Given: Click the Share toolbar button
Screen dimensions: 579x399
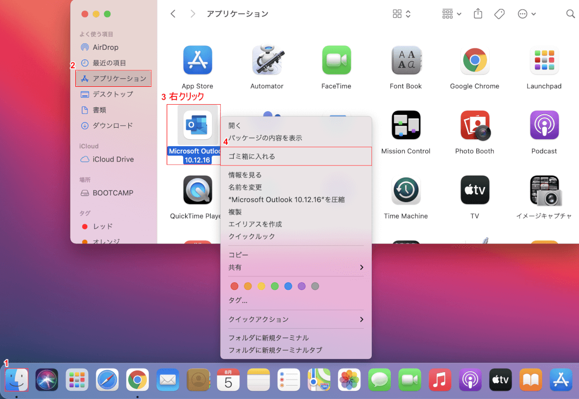Looking at the screenshot, I should coord(478,13).
